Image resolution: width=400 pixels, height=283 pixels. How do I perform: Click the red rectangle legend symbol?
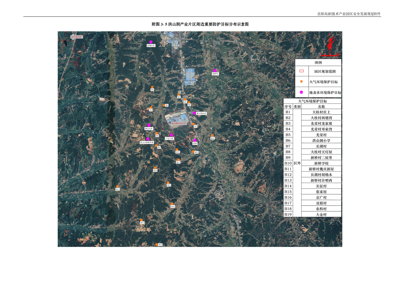coord(301,71)
